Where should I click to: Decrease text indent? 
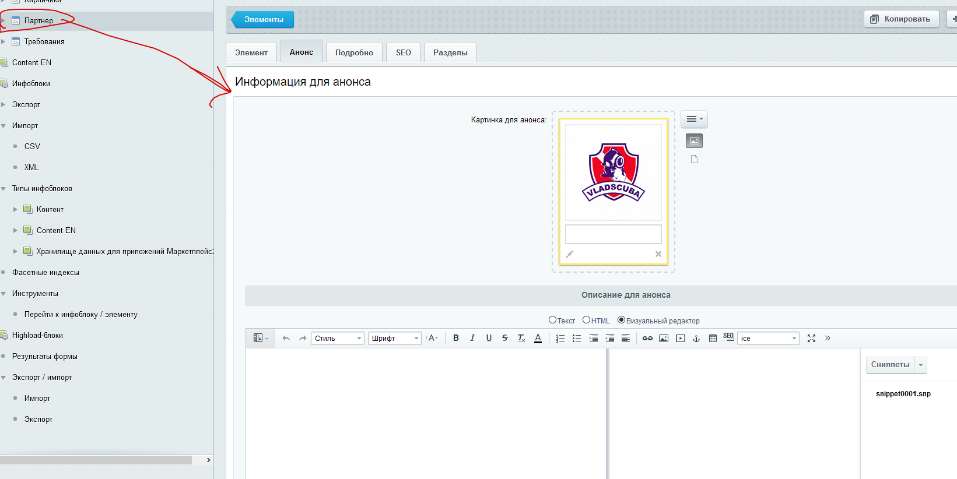[609, 338]
